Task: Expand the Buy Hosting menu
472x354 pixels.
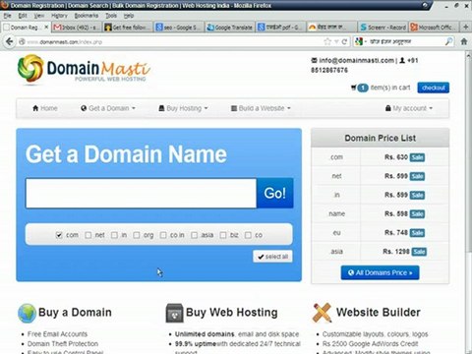Action: 183,108
